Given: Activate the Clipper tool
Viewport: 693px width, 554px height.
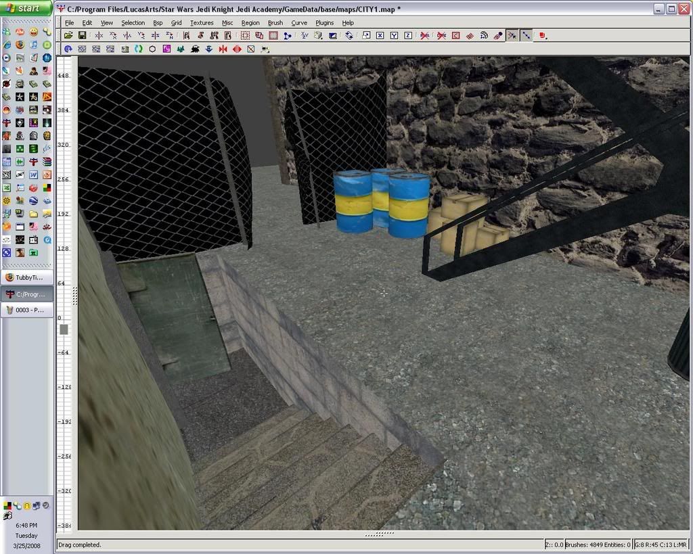Looking at the screenshot, I should (288, 35).
